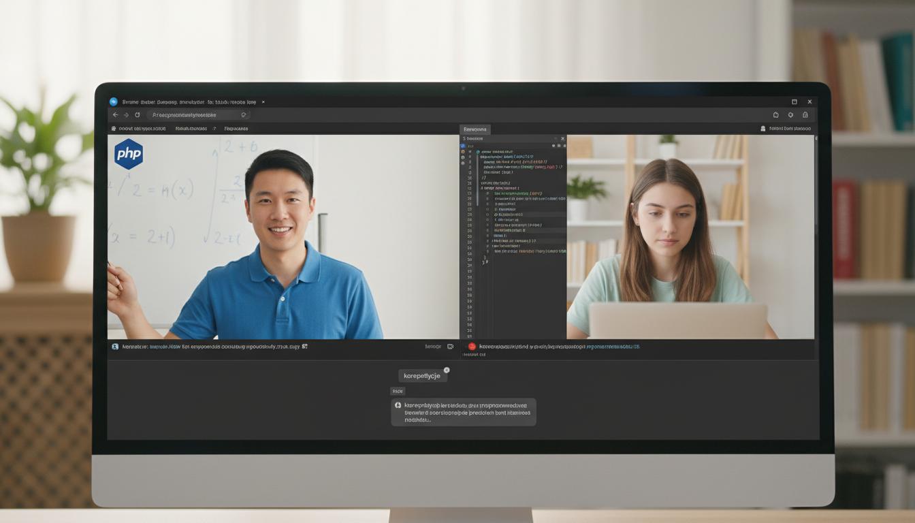Dismiss the korepetycje tag using its small x

click(x=447, y=370)
